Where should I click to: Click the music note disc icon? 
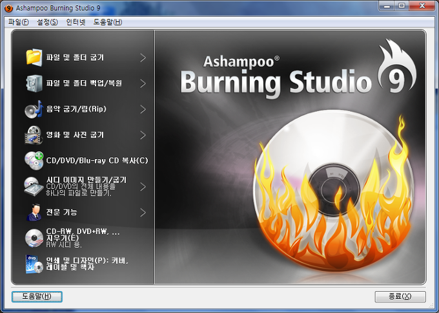point(34,109)
